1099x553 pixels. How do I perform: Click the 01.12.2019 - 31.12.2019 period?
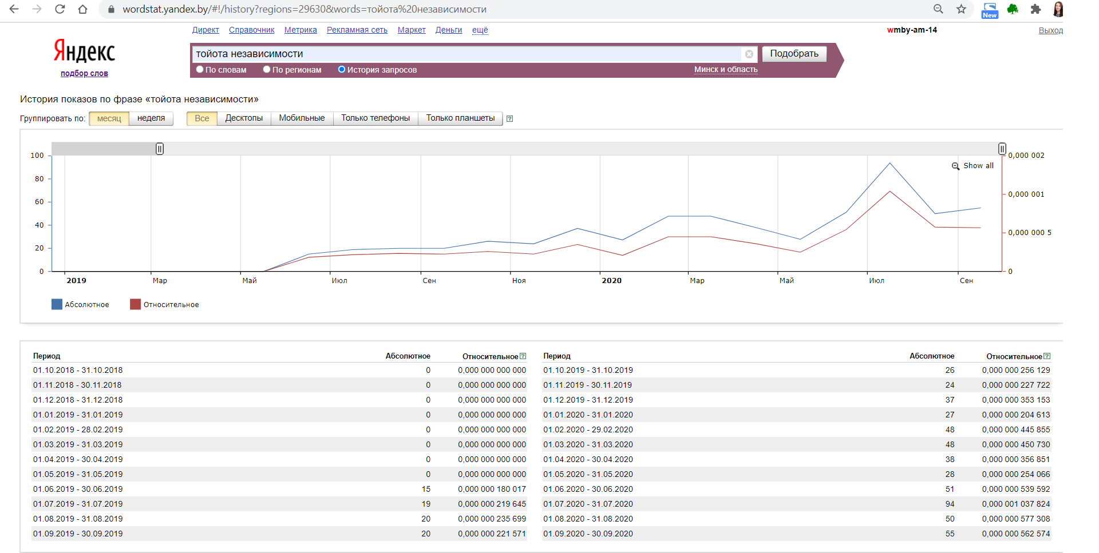(x=588, y=400)
